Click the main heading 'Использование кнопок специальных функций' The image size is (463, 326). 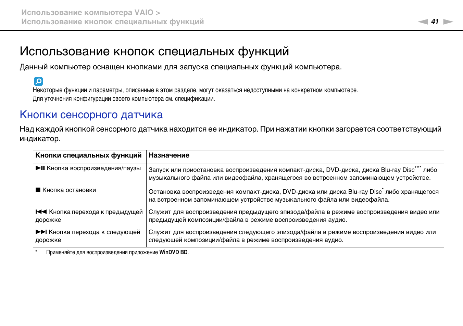point(154,51)
